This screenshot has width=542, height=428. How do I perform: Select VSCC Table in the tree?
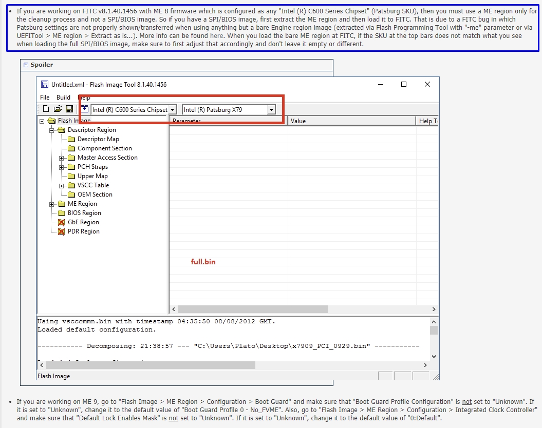point(94,185)
